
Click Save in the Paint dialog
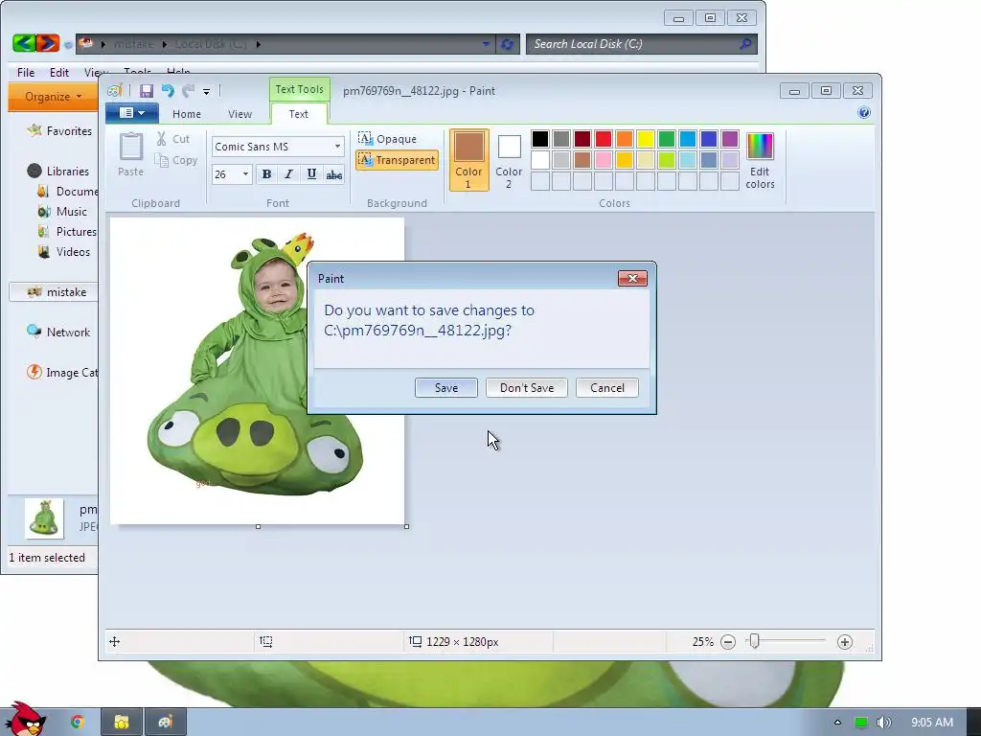[446, 388]
